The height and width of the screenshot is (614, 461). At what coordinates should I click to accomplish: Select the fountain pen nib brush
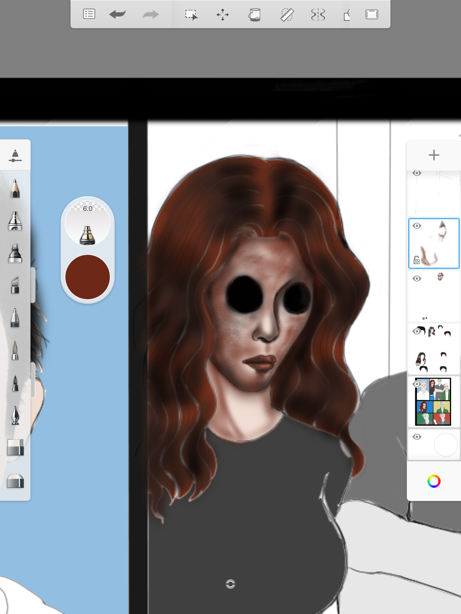pos(15,415)
